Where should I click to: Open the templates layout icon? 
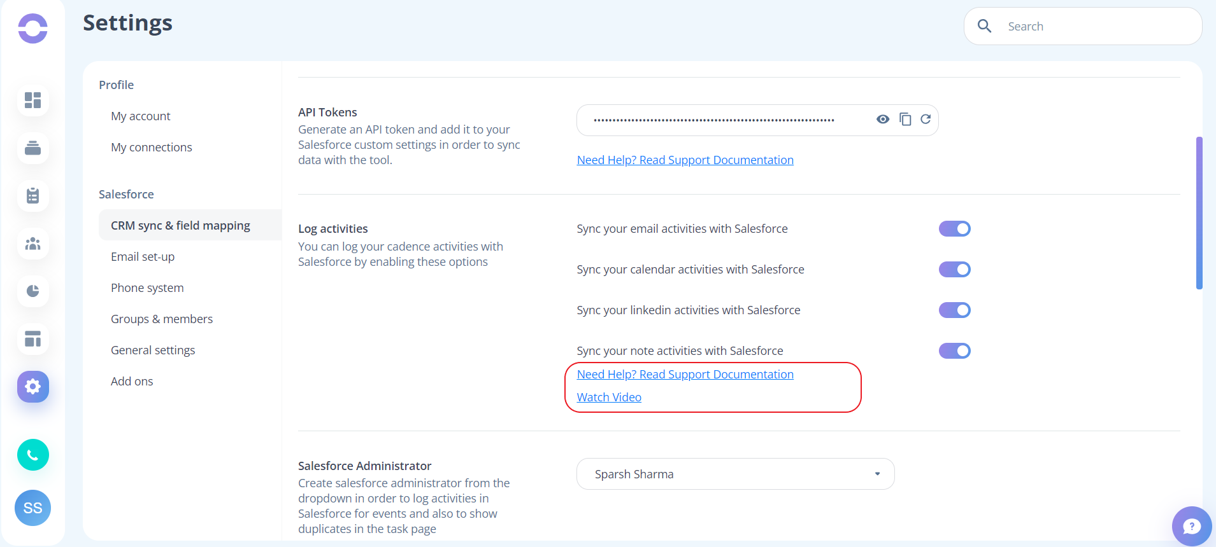coord(32,339)
